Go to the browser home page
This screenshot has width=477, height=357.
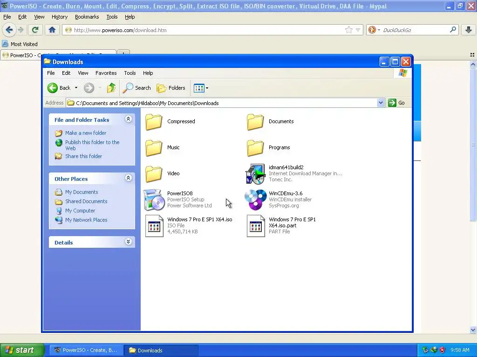(x=52, y=30)
